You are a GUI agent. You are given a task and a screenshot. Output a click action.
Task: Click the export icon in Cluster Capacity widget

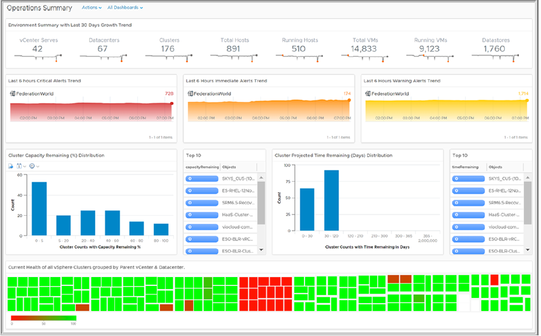[11, 166]
